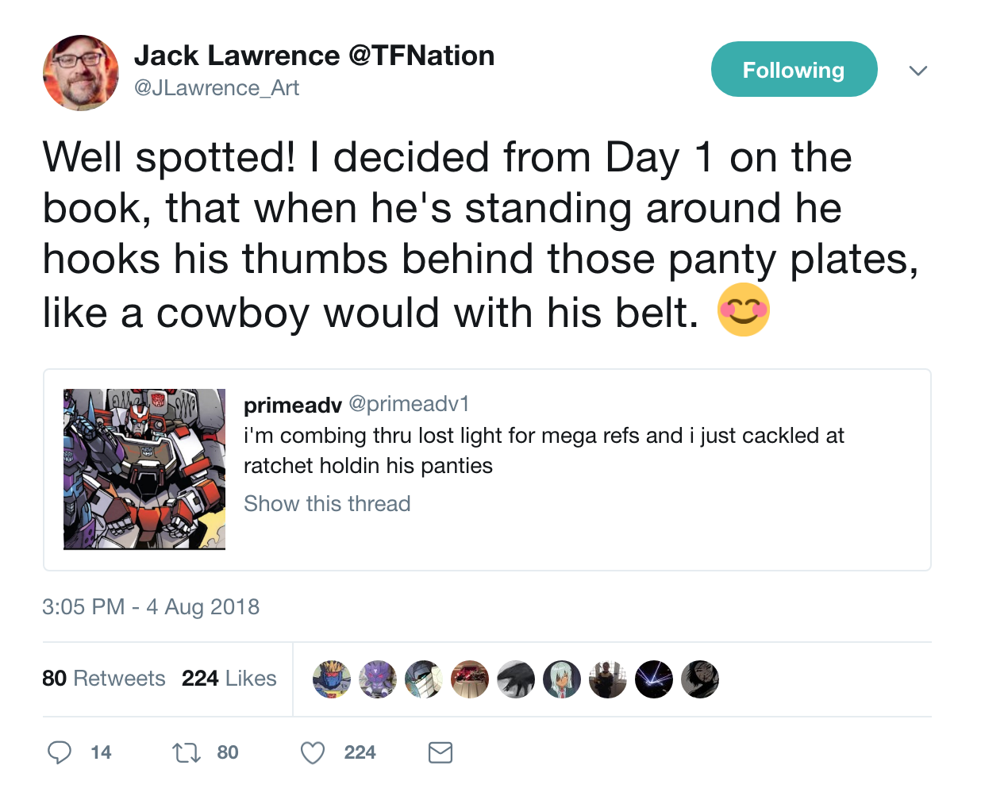The width and height of the screenshot is (981, 800).
Task: Click Show this thread link
Action: [327, 504]
